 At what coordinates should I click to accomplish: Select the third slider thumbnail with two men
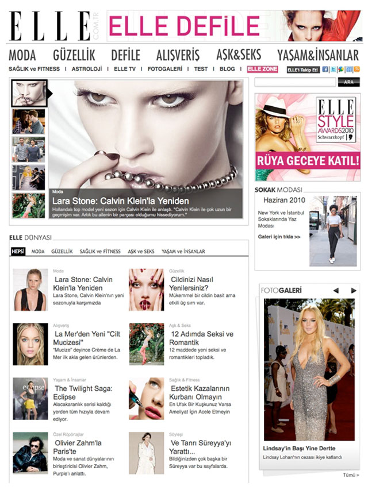[x=29, y=150]
